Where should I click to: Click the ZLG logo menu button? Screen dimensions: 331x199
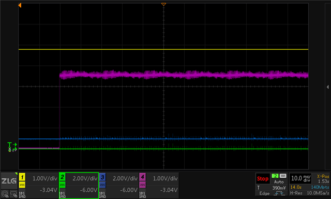9,181
